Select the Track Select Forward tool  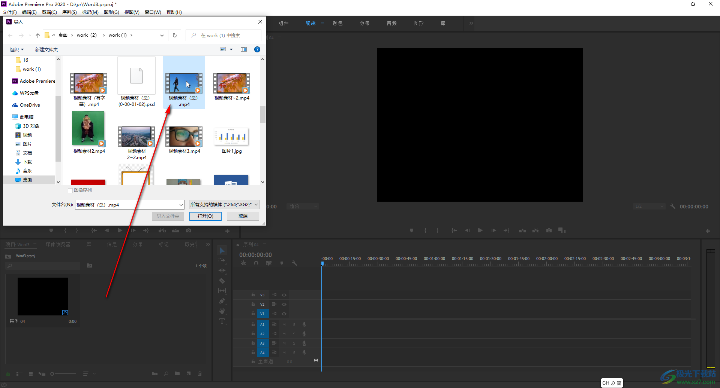coord(222,260)
